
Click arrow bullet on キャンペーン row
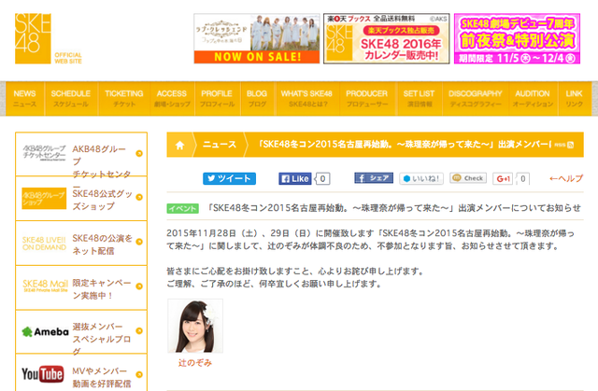click(x=139, y=286)
